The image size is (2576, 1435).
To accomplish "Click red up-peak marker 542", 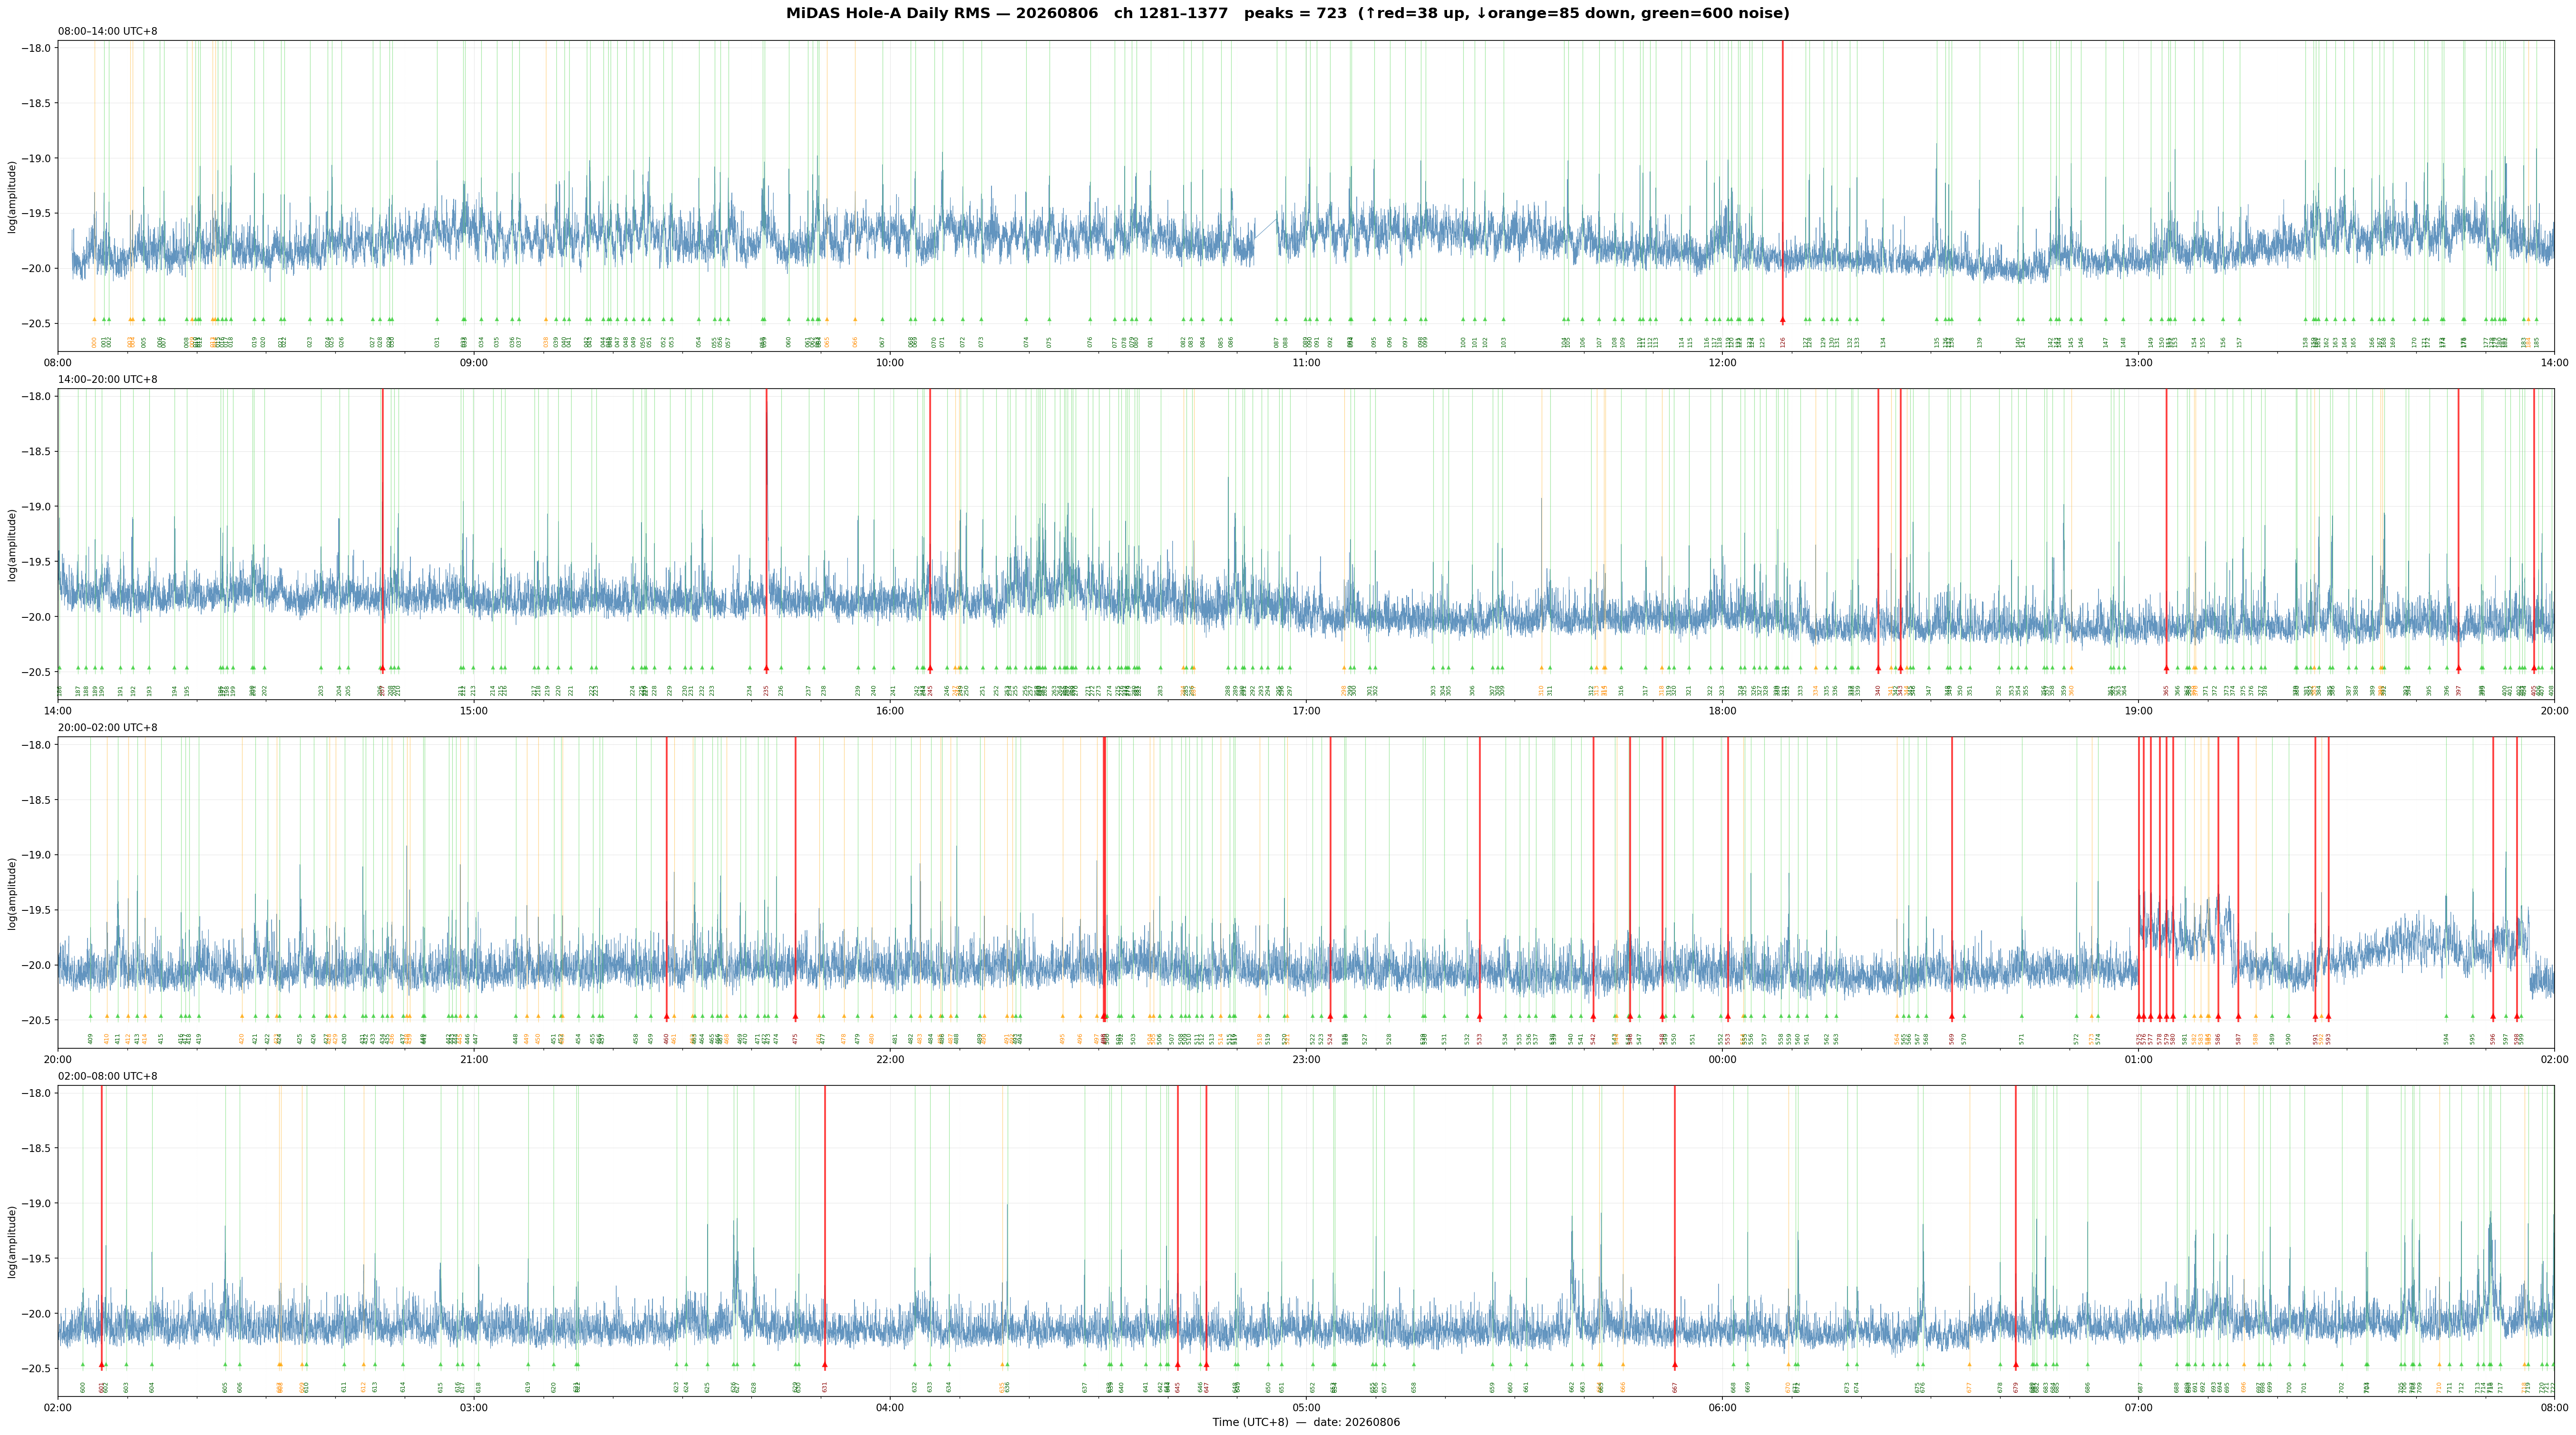I will [1593, 1017].
